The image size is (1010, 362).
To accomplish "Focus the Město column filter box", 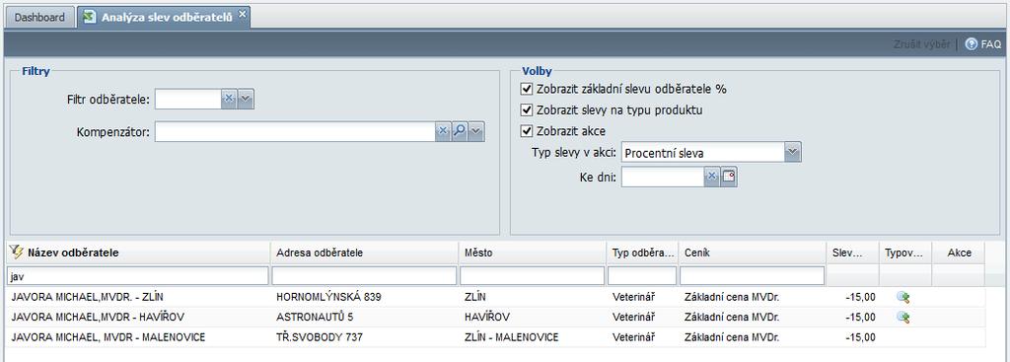I will pos(533,275).
